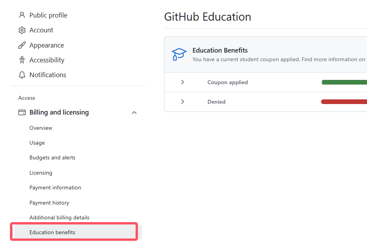This screenshot has width=367, height=242.
Task: Expand the Coupon applied row
Action: [182, 82]
